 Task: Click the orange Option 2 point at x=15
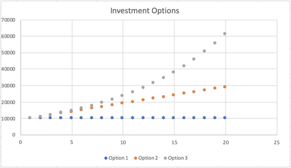pos(174,95)
